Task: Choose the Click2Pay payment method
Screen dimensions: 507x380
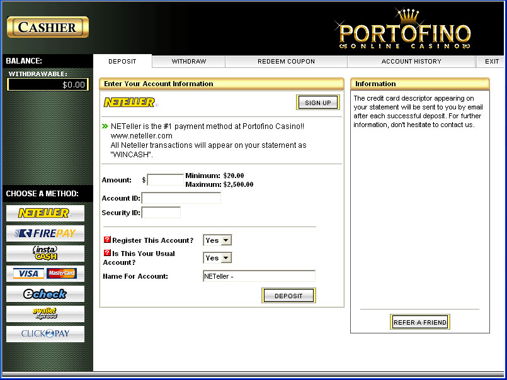Action: pos(45,333)
